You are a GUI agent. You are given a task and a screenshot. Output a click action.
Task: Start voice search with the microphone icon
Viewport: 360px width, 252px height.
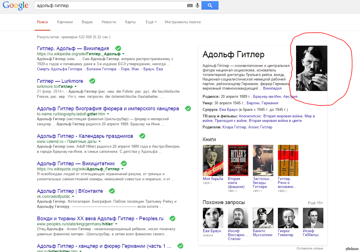[x=197, y=5]
